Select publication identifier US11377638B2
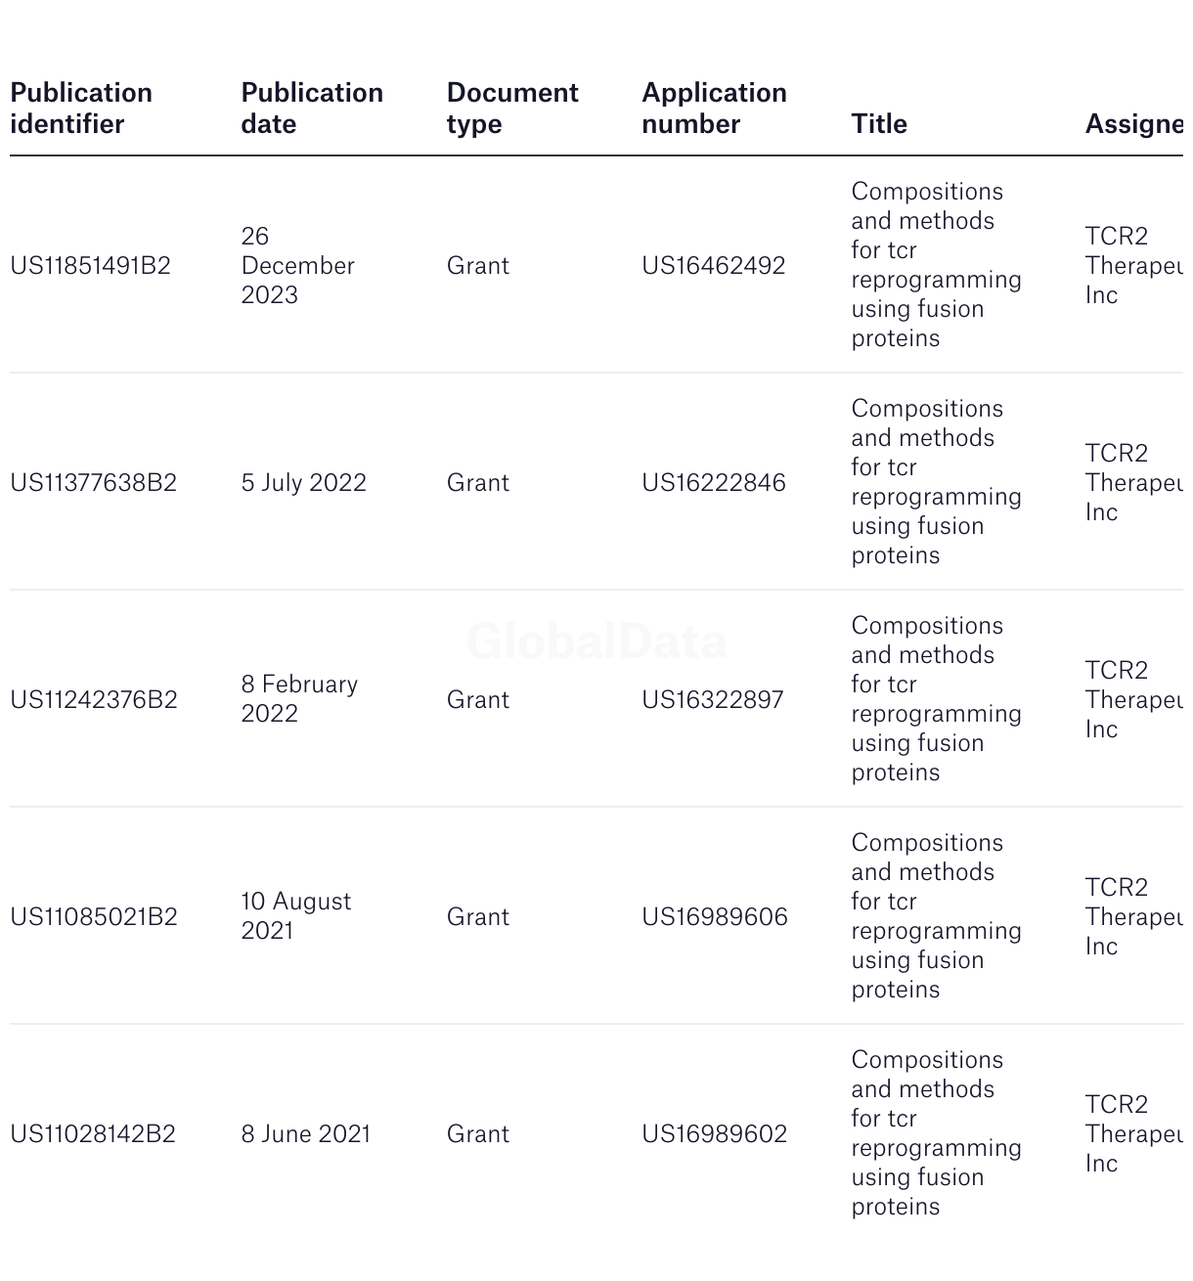The image size is (1193, 1281). (x=93, y=483)
